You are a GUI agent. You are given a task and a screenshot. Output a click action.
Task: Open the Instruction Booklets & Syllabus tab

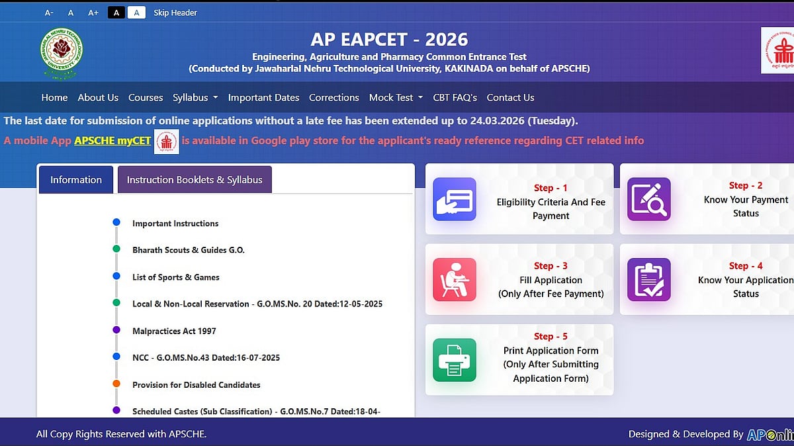click(x=195, y=179)
